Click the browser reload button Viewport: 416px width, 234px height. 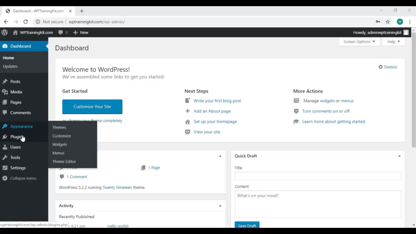[26, 22]
